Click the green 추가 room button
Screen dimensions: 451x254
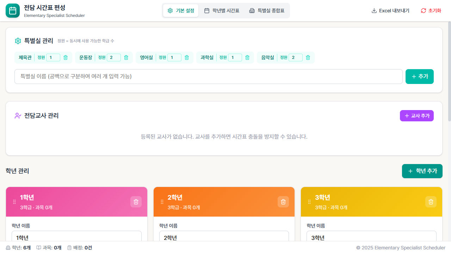click(x=419, y=77)
